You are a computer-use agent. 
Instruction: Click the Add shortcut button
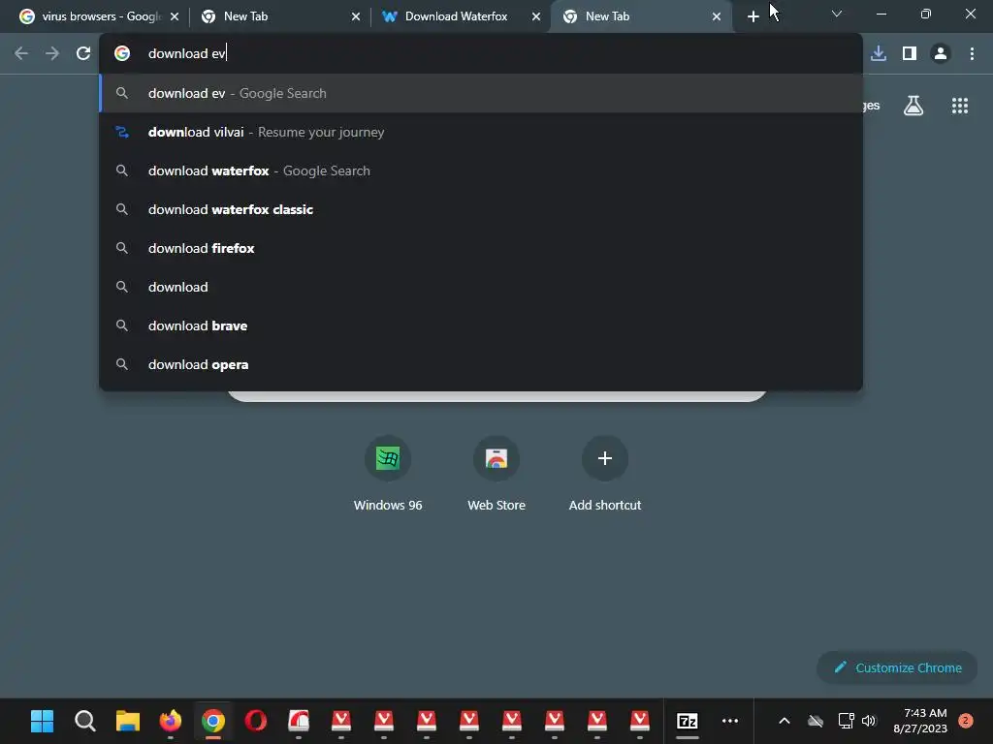click(x=605, y=473)
